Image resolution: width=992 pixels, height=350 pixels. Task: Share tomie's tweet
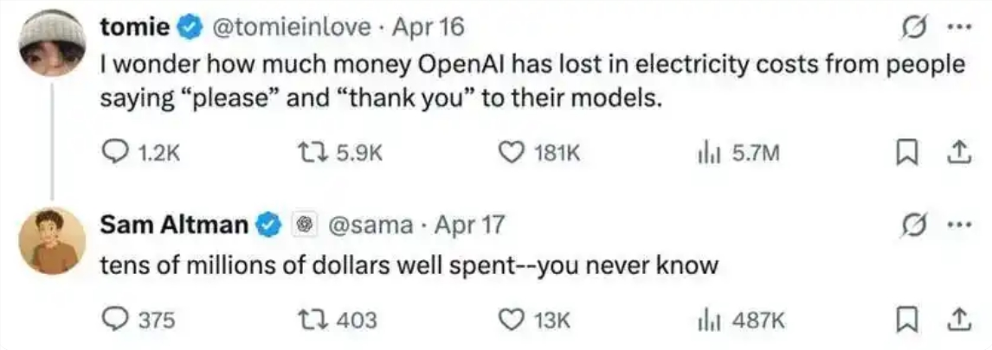tap(957, 154)
